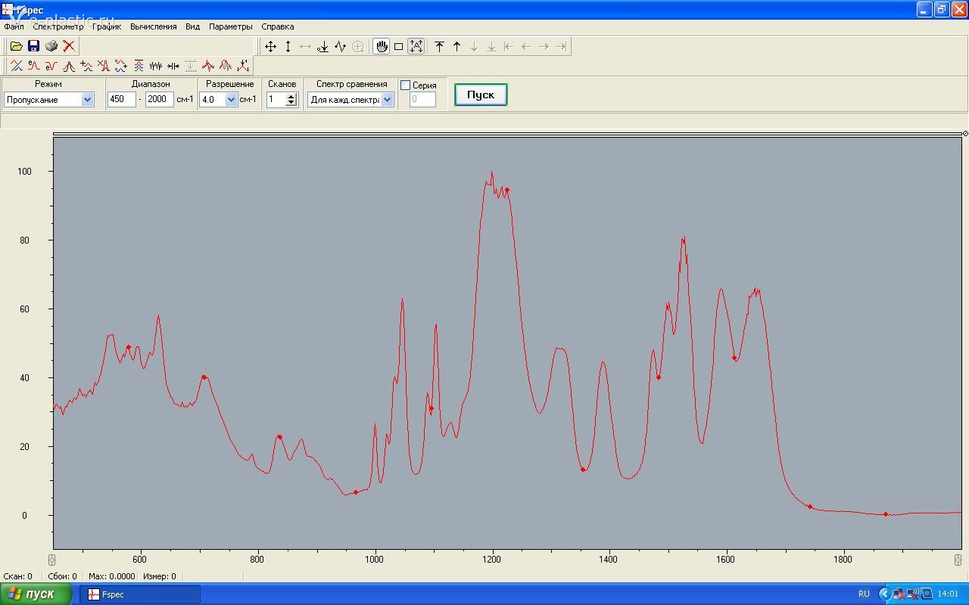Image resolution: width=969 pixels, height=605 pixels.
Task: Click the up arrow with top bar icon
Action: [x=439, y=47]
